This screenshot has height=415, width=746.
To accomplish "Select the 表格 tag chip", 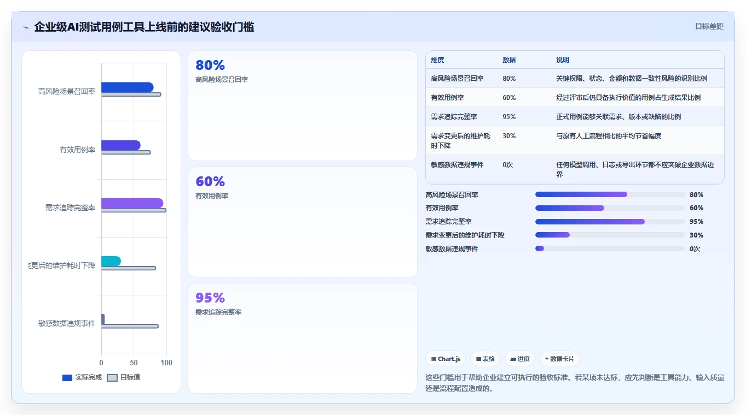I will [485, 359].
